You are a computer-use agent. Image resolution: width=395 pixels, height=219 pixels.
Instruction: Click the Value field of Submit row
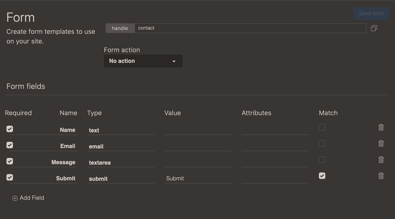pyautogui.click(x=197, y=178)
